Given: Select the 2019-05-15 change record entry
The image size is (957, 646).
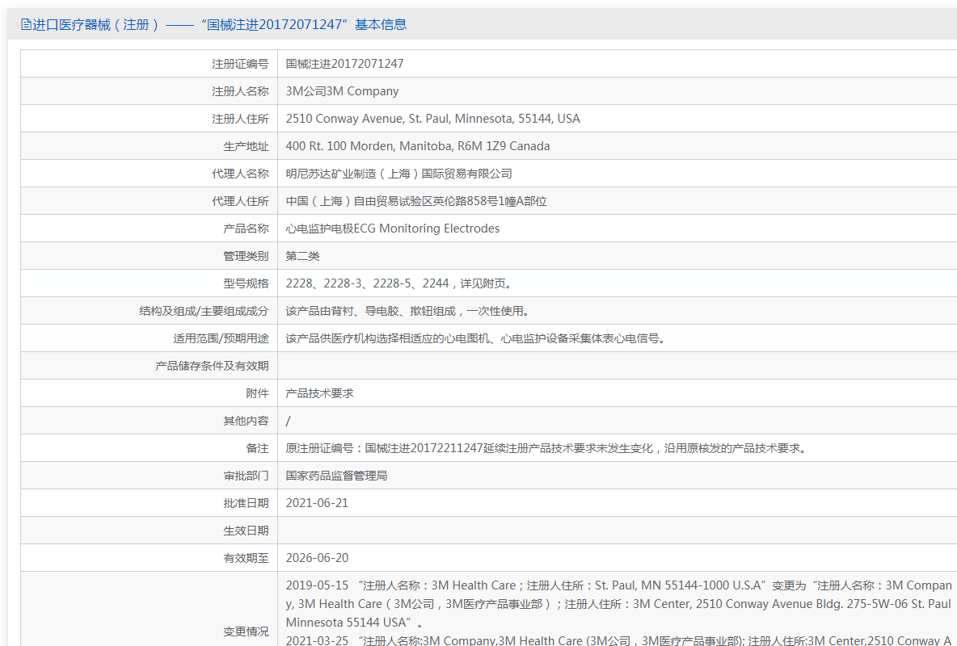Looking at the screenshot, I should pos(619,603).
